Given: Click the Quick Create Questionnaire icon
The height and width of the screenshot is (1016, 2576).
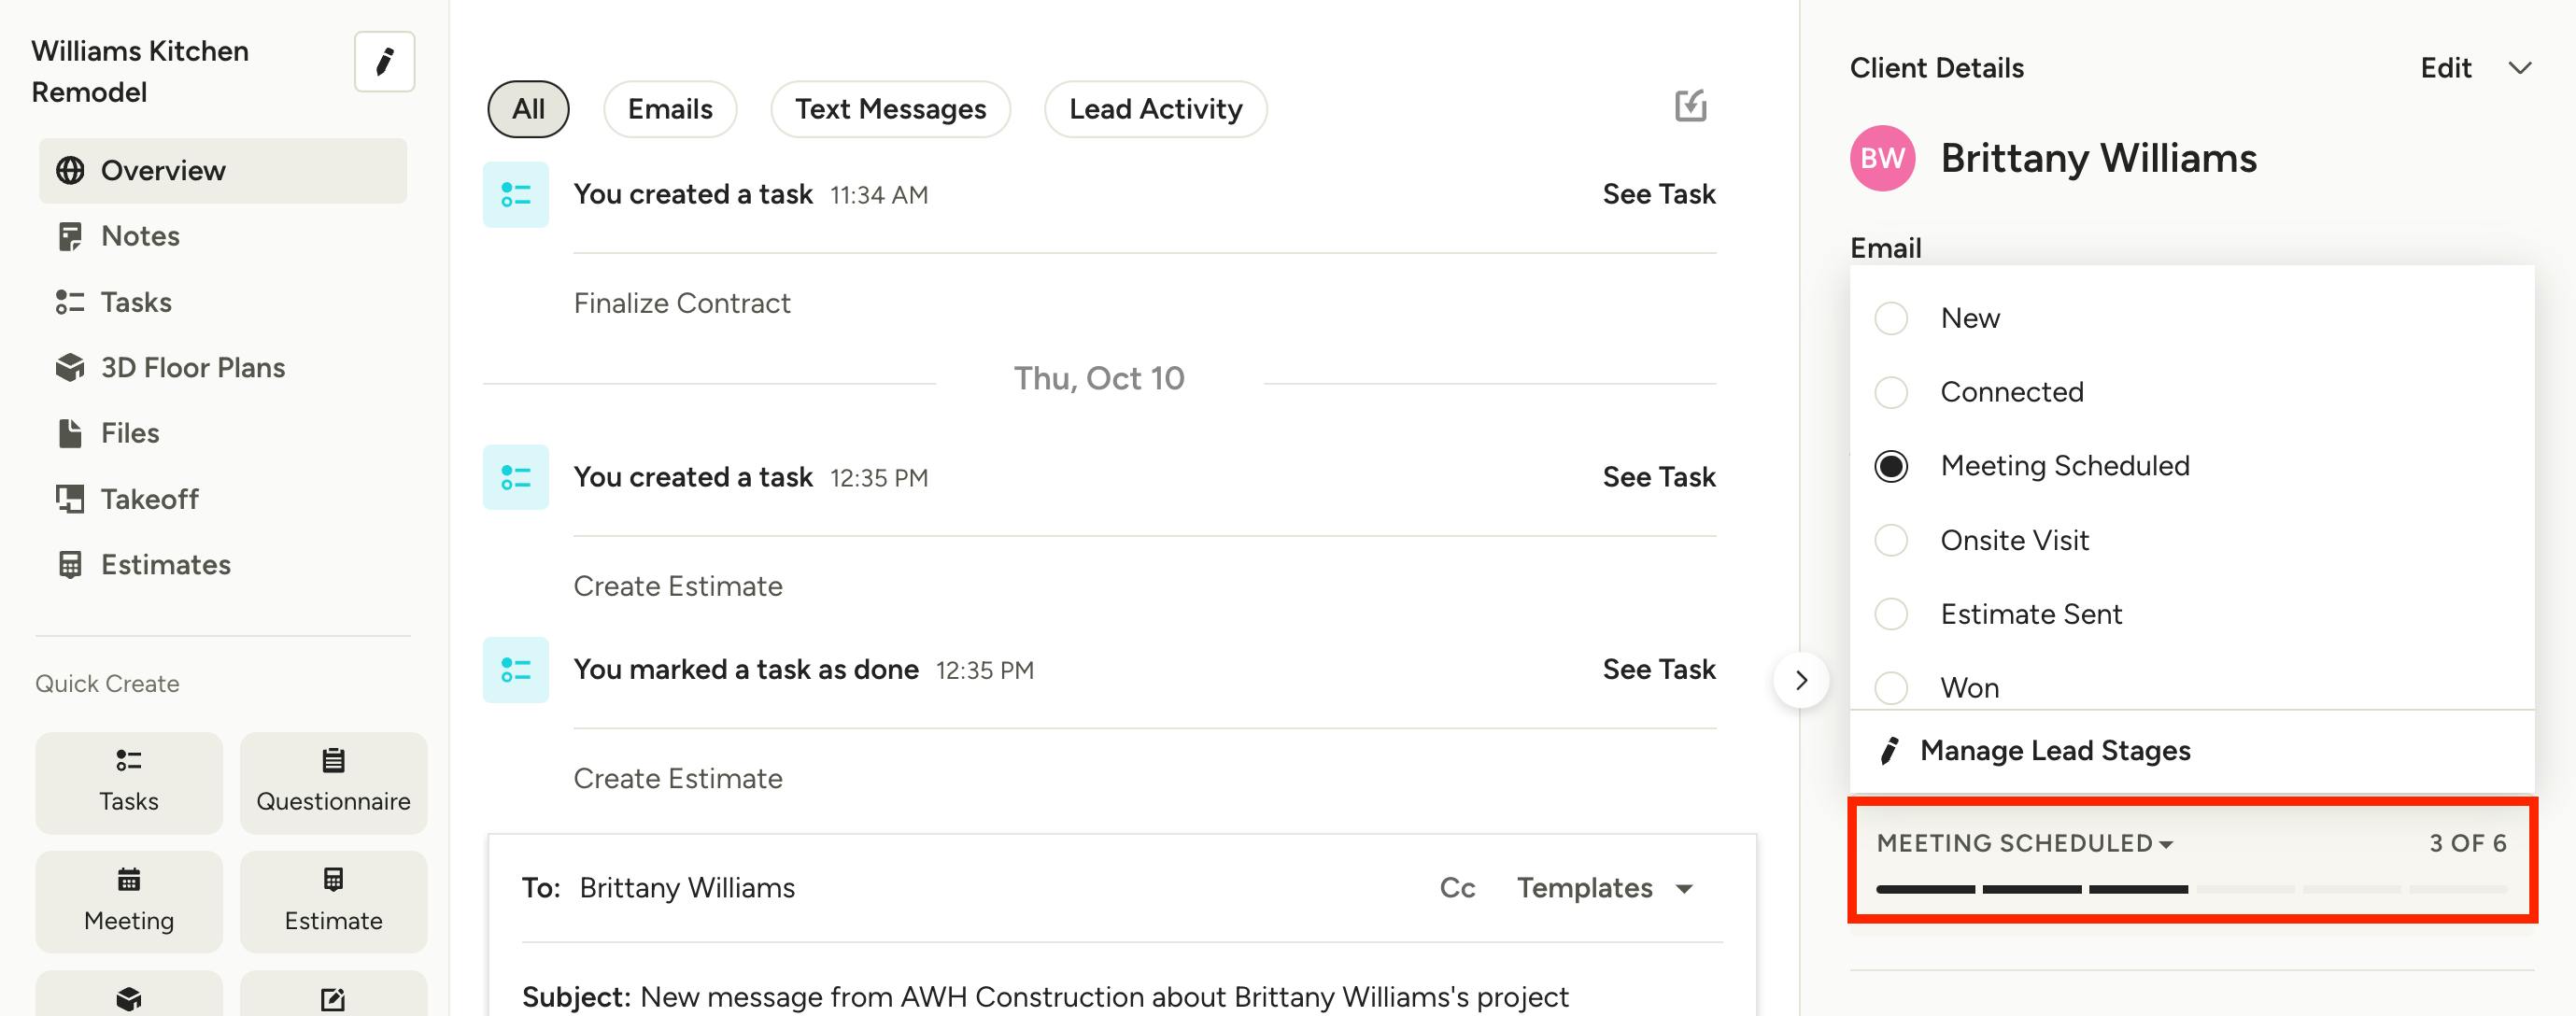Looking at the screenshot, I should 333,760.
